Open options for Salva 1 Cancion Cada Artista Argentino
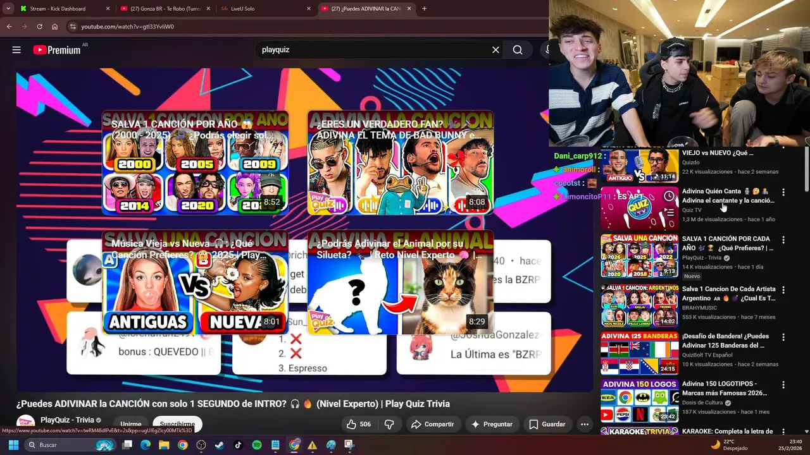This screenshot has height=455, width=810. (x=783, y=290)
